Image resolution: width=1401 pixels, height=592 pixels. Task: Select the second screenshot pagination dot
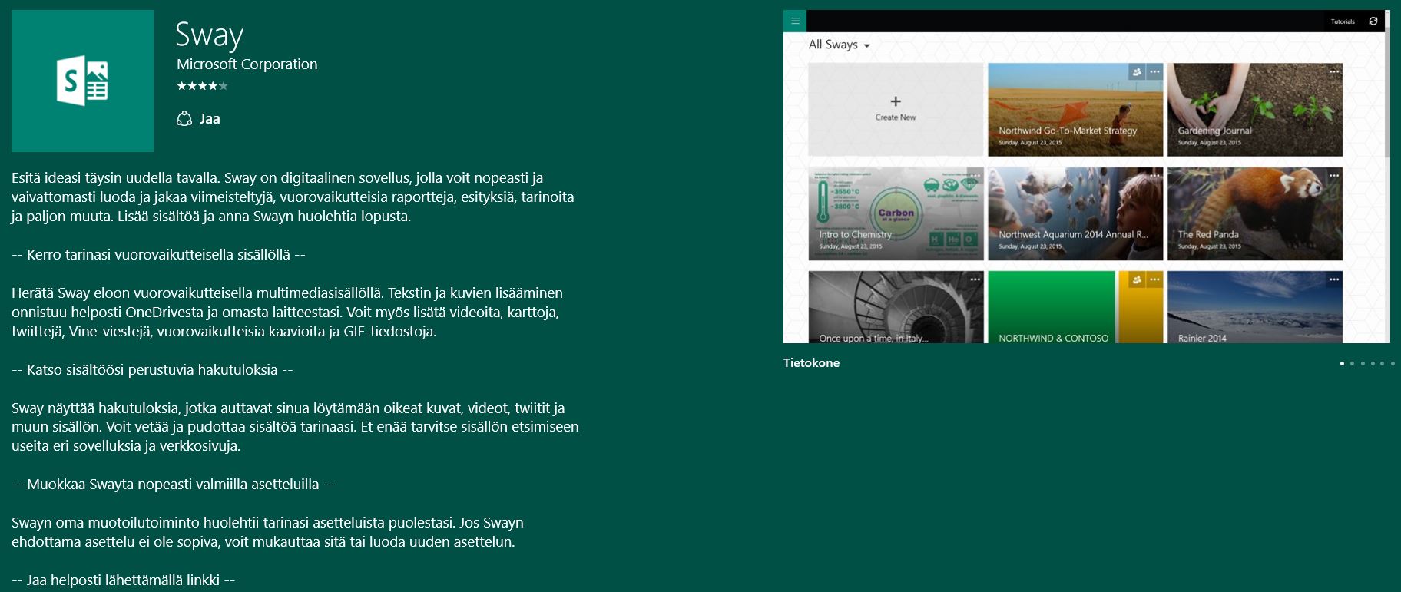coord(1352,363)
